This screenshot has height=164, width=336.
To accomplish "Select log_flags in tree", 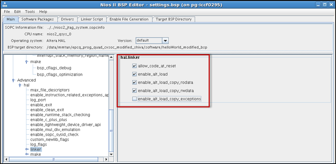I will pyautogui.click(x=38, y=144).
